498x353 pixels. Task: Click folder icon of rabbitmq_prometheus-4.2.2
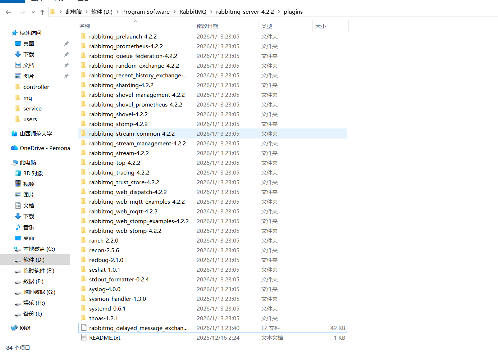[x=83, y=46]
